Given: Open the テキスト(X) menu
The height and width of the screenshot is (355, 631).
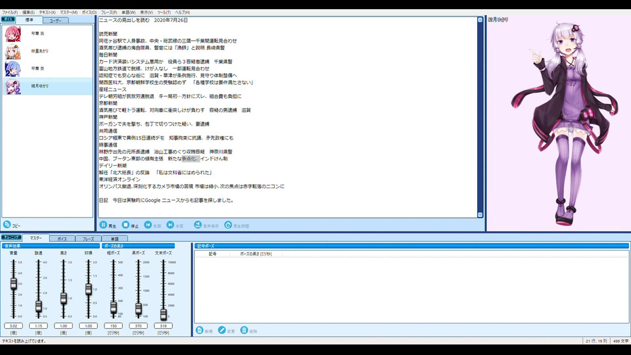Looking at the screenshot, I should tap(47, 12).
